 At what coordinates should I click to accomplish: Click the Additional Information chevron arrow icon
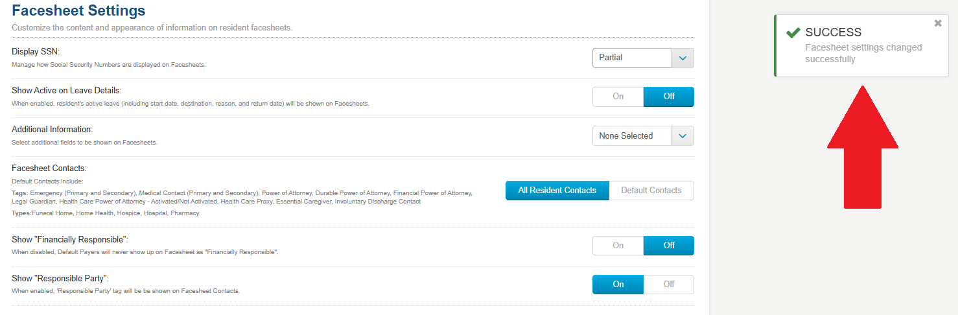pos(683,135)
